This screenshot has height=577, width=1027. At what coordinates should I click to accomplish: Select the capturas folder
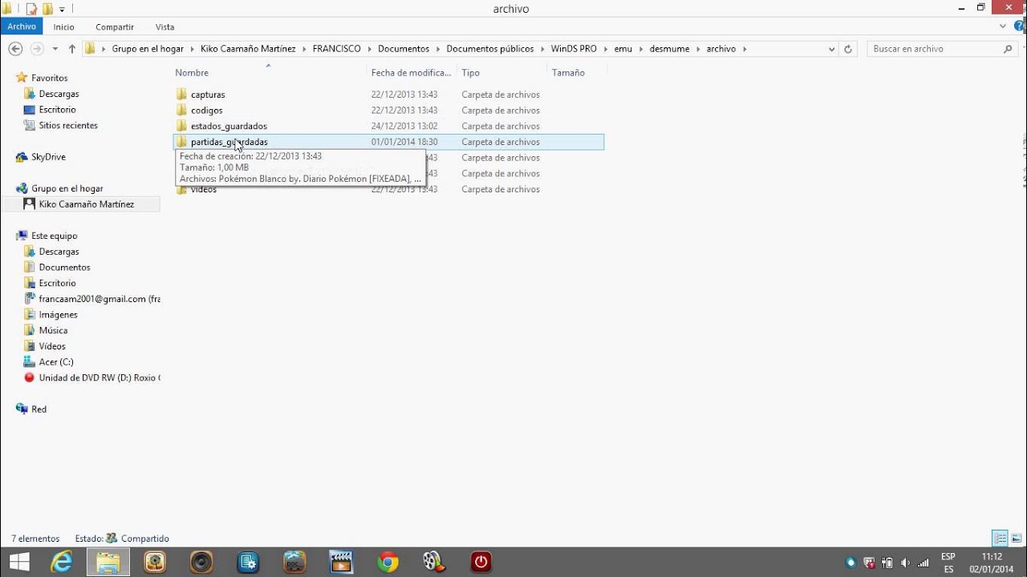pyautogui.click(x=208, y=95)
